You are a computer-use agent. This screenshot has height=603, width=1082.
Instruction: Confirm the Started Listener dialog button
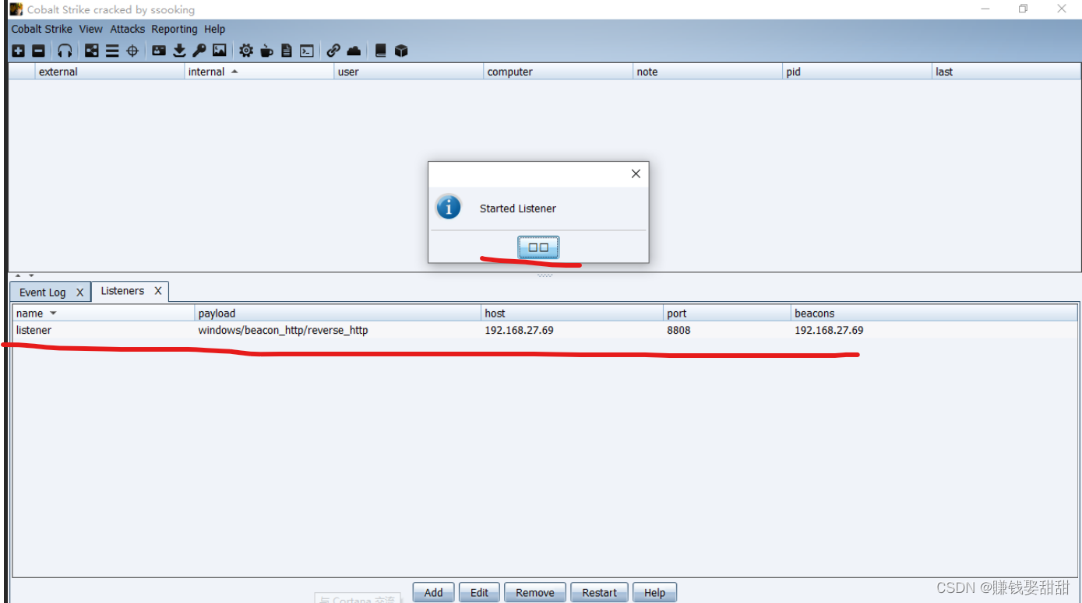(x=538, y=247)
